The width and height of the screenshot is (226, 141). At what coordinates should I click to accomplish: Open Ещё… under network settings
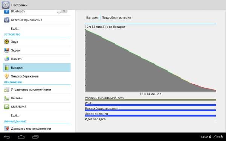tap(37, 29)
